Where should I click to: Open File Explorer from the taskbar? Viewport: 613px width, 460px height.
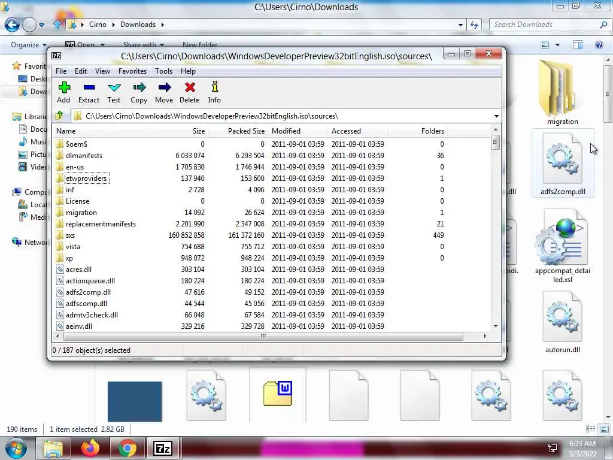[53, 448]
